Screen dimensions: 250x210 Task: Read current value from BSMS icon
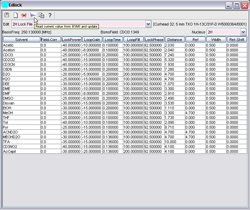[x=33, y=15]
